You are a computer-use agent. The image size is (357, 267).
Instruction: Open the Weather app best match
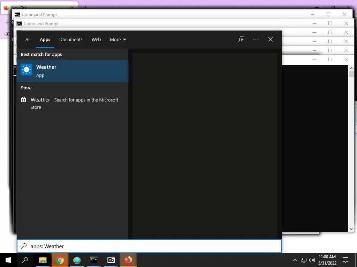[x=73, y=71]
